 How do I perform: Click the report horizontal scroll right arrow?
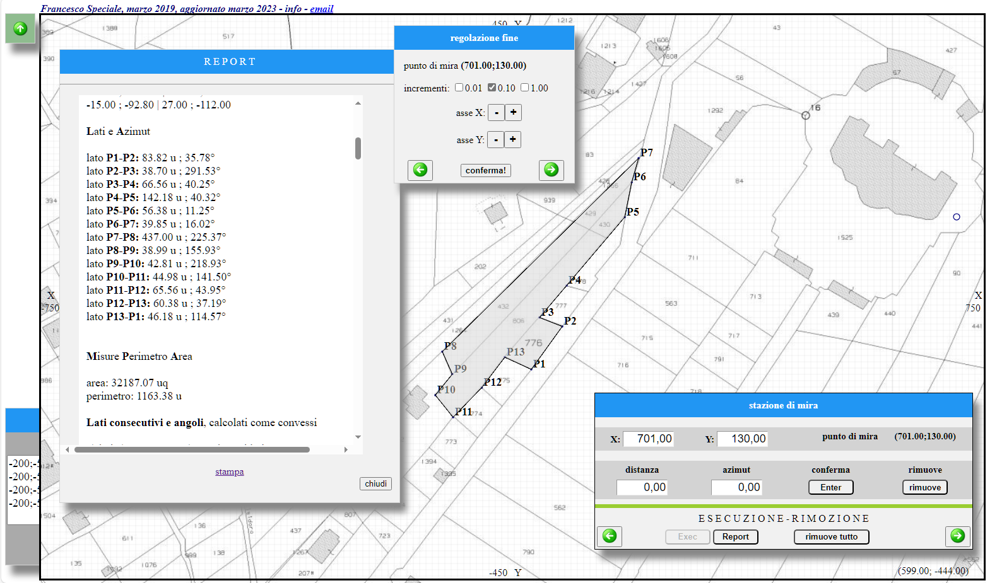346,449
